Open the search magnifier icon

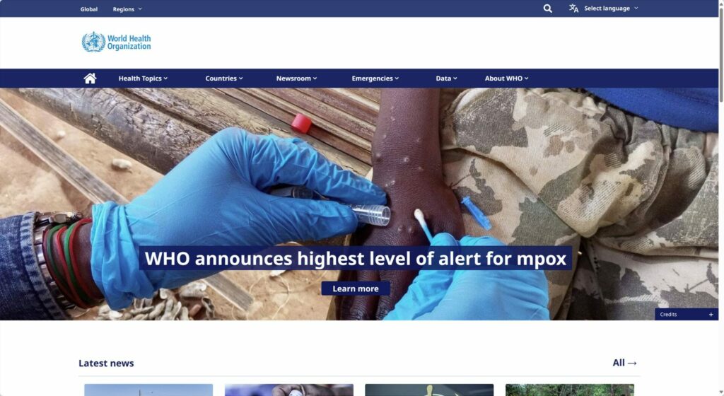coord(548,8)
